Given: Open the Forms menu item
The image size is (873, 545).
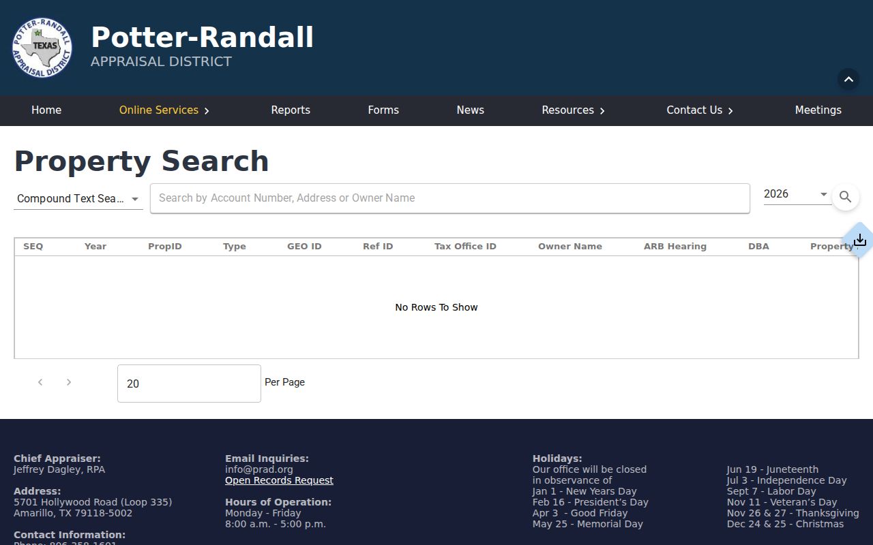Looking at the screenshot, I should click(x=383, y=110).
